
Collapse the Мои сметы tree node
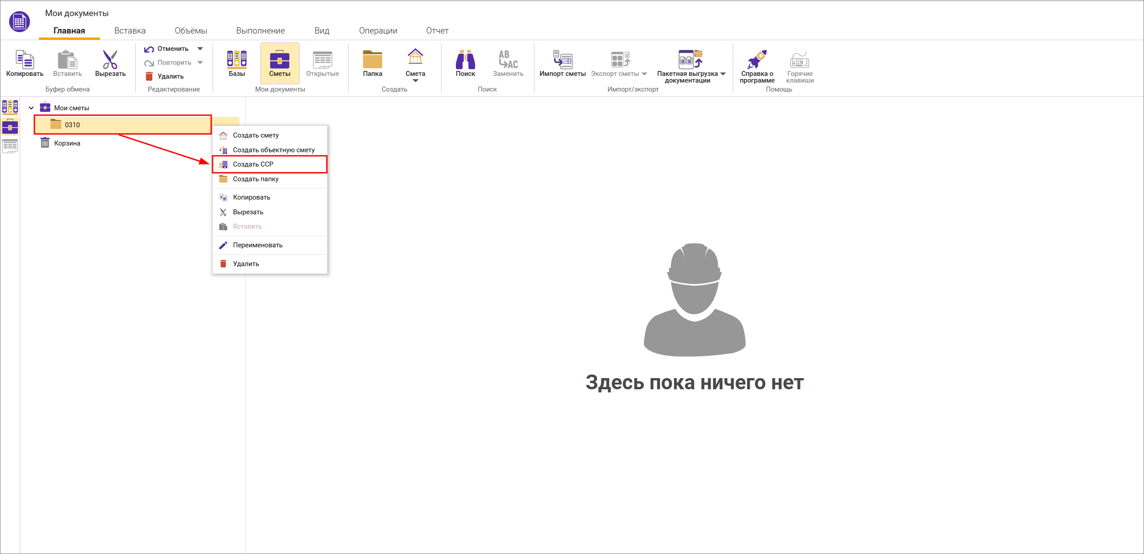(x=31, y=108)
